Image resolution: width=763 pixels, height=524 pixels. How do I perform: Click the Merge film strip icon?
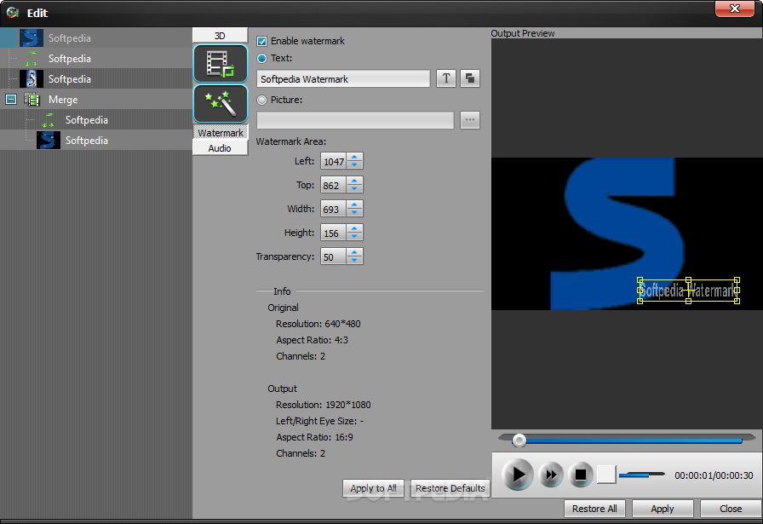[32, 100]
